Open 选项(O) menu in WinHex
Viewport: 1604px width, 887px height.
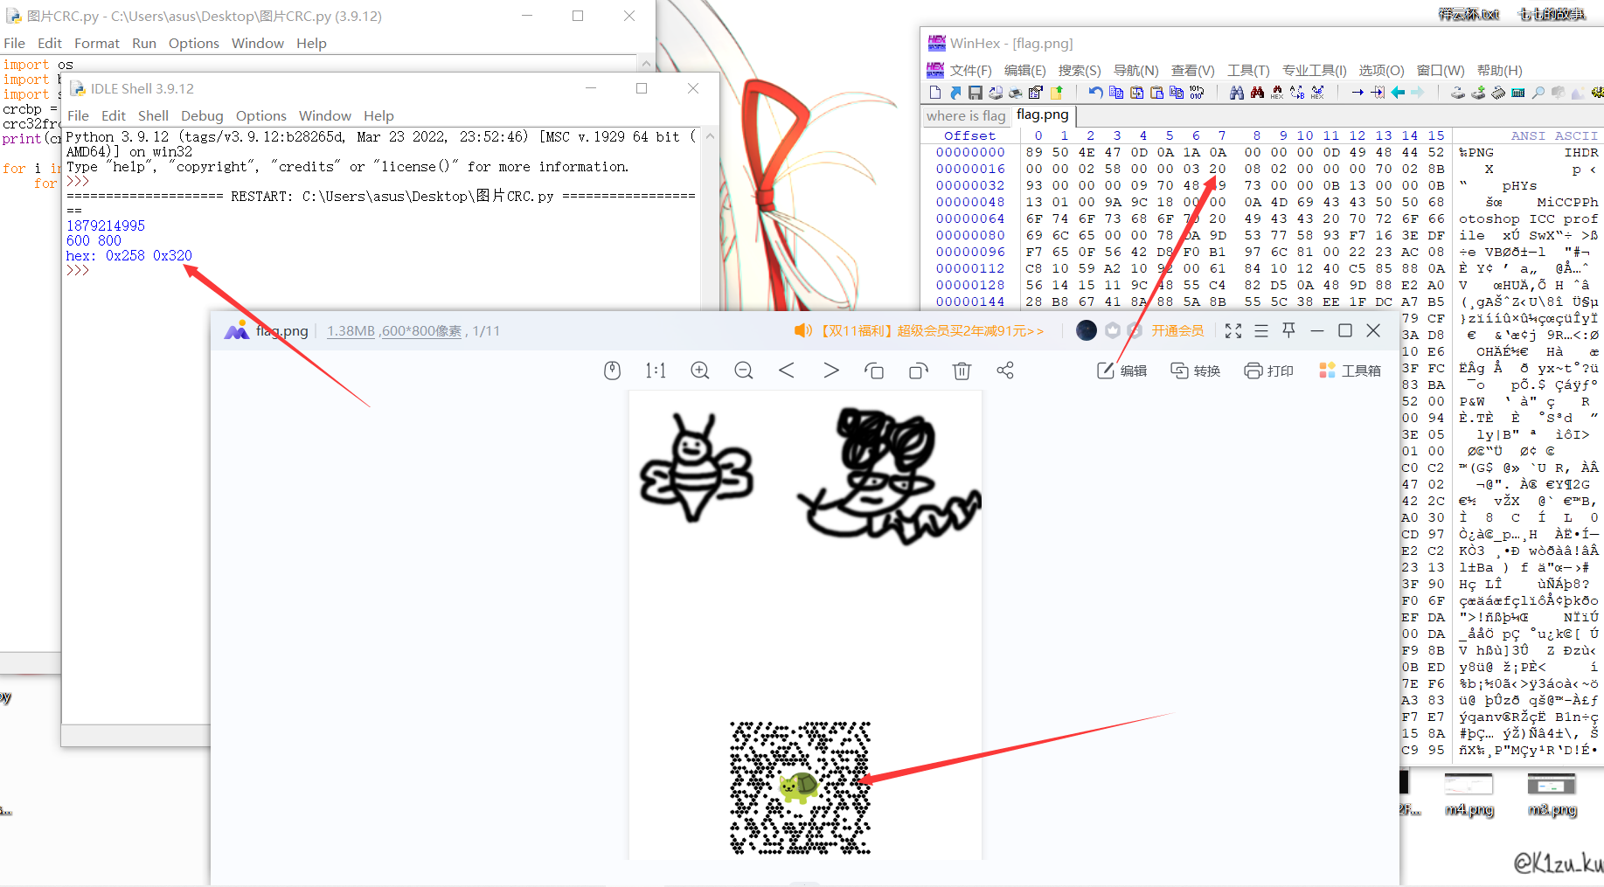[1381, 70]
